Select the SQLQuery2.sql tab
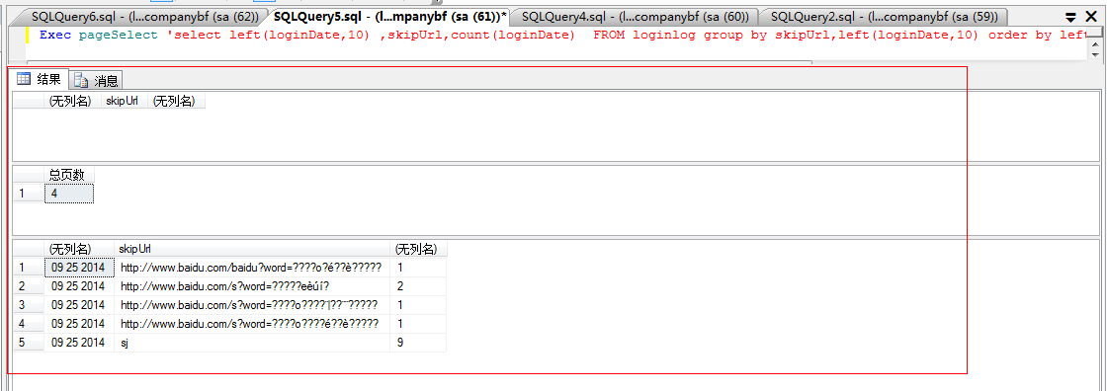This screenshot has height=391, width=1107. [x=885, y=16]
